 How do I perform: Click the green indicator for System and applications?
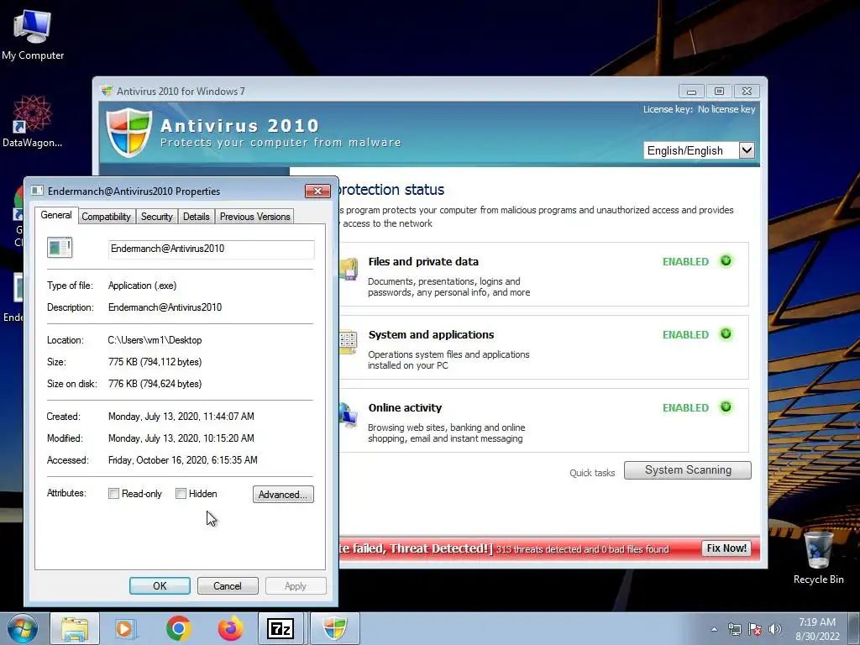point(726,334)
